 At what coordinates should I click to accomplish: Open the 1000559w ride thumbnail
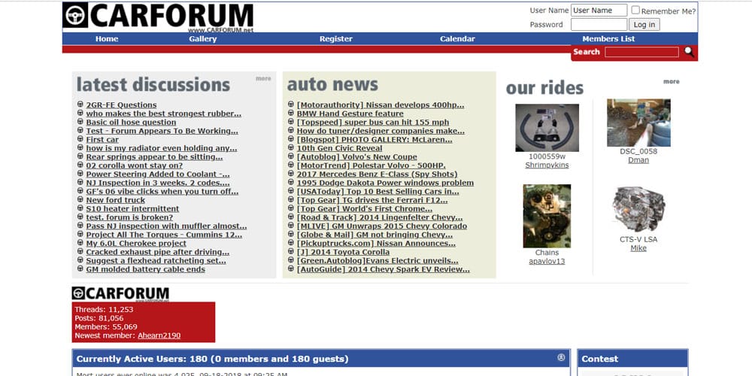[547, 128]
